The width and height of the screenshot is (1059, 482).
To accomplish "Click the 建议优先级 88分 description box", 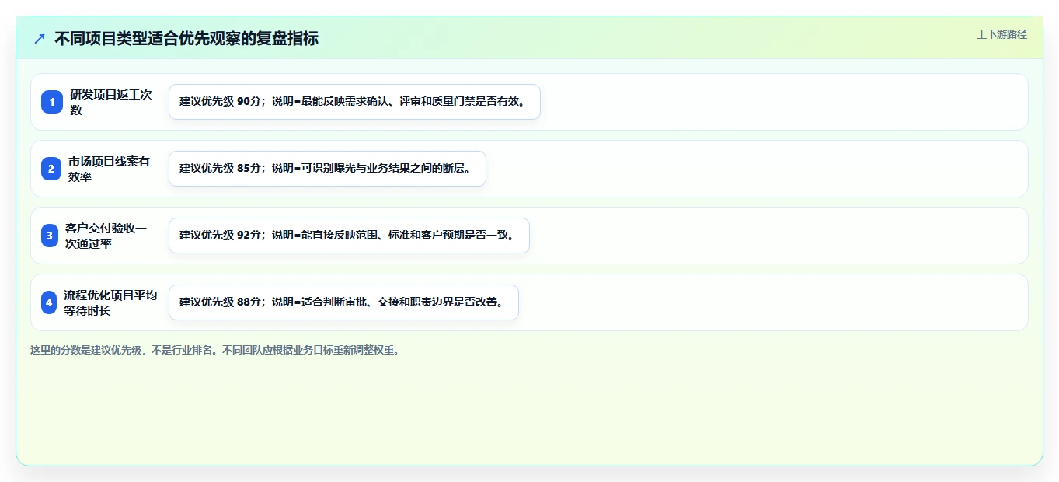I will pos(343,302).
